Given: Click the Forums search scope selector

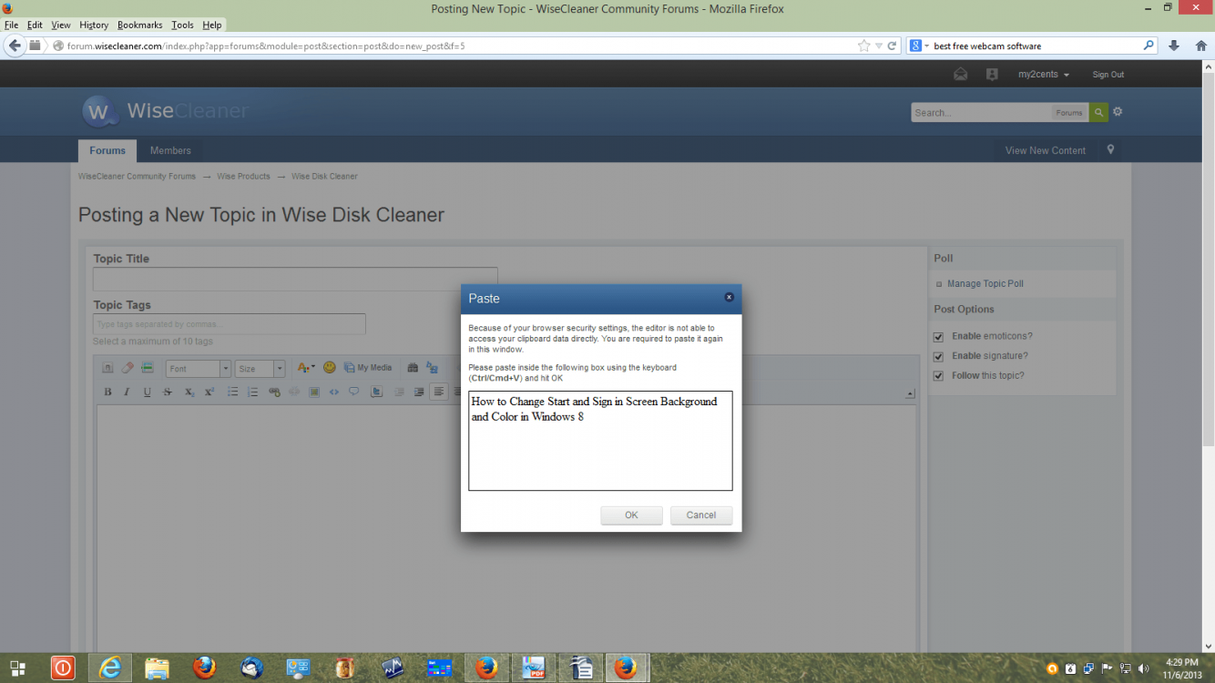Looking at the screenshot, I should point(1069,113).
